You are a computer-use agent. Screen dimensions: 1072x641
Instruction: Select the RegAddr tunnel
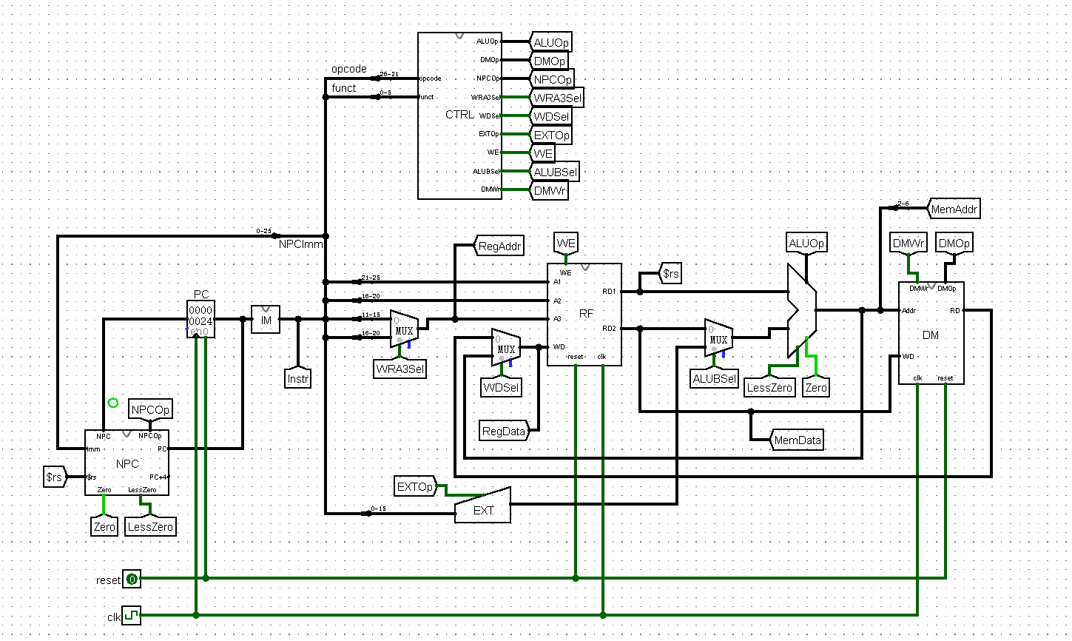499,246
